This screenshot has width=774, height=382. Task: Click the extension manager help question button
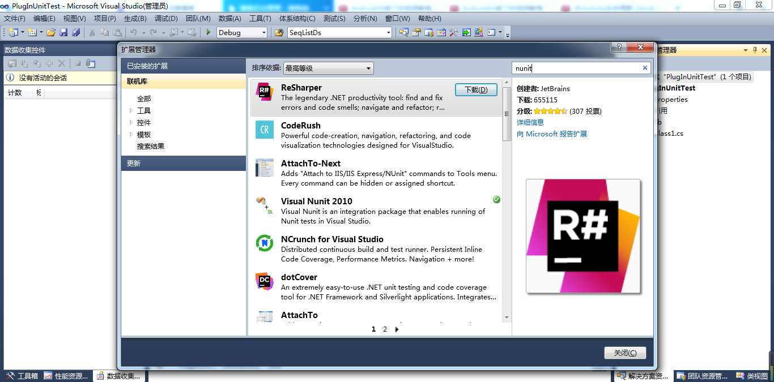point(618,46)
